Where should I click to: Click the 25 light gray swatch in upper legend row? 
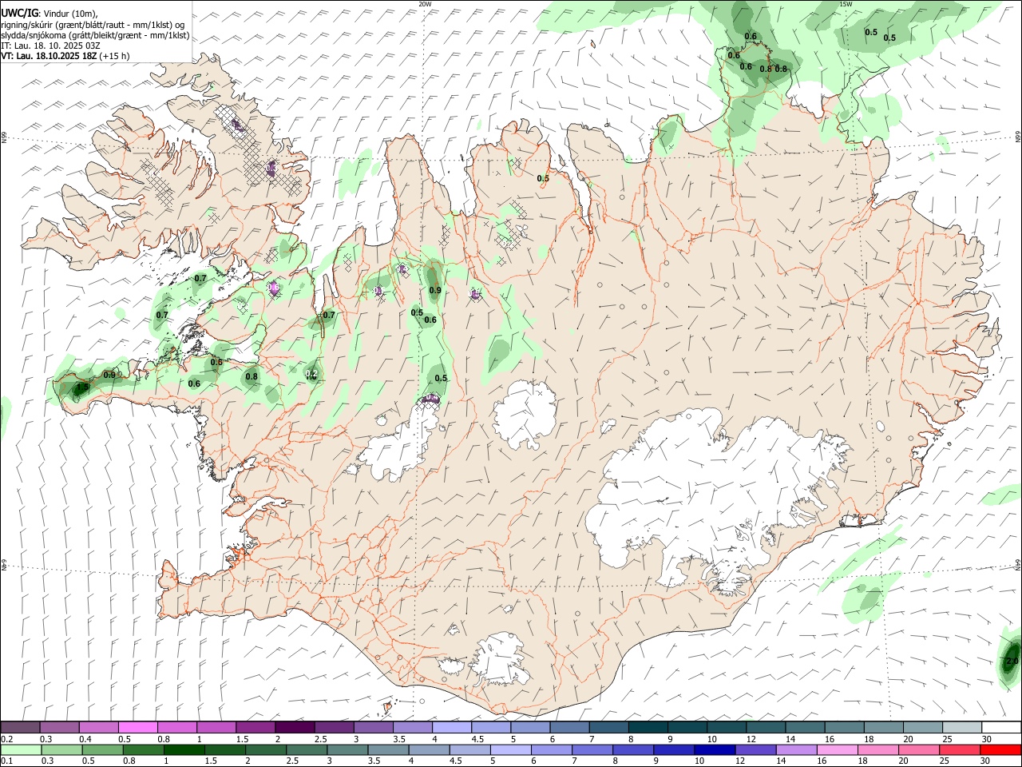tap(961, 727)
